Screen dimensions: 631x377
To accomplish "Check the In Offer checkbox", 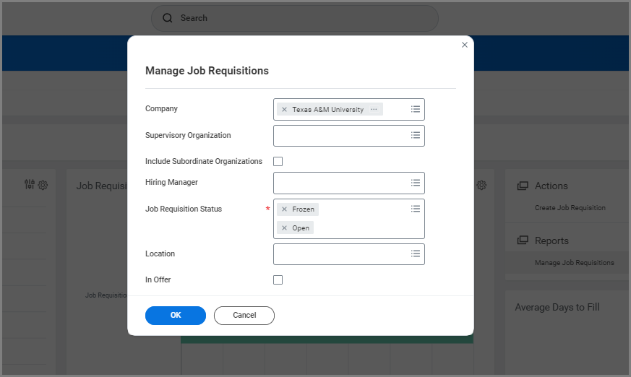I will pyautogui.click(x=278, y=280).
